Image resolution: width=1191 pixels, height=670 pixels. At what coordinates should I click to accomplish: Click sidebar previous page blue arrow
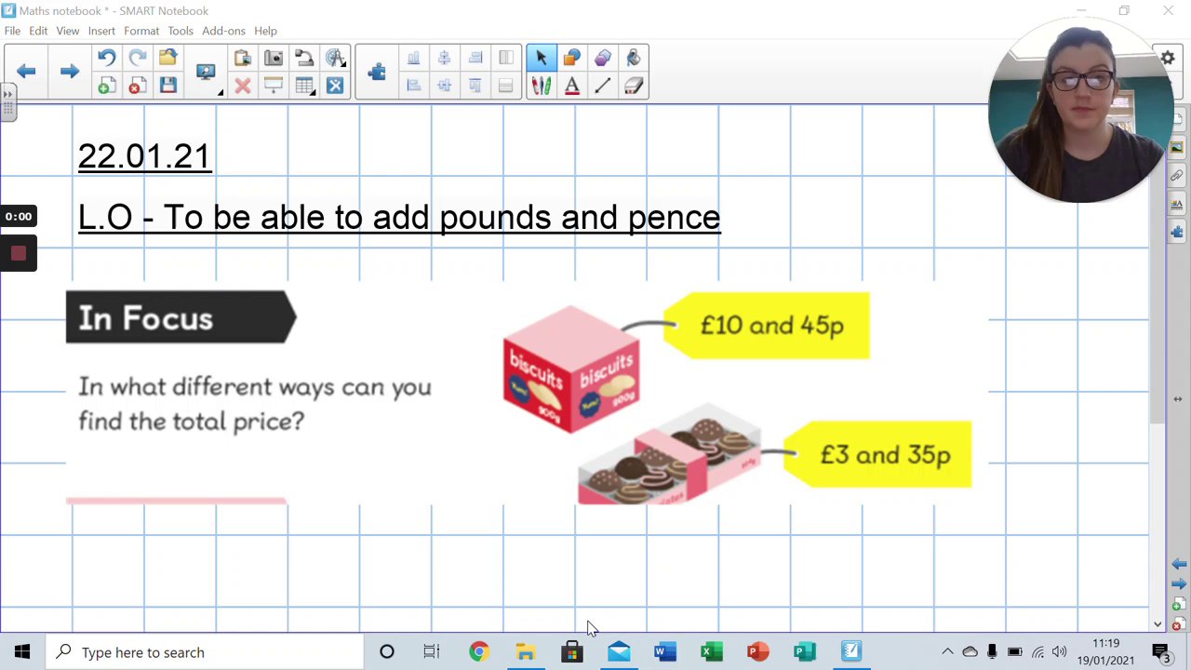[x=1178, y=564]
